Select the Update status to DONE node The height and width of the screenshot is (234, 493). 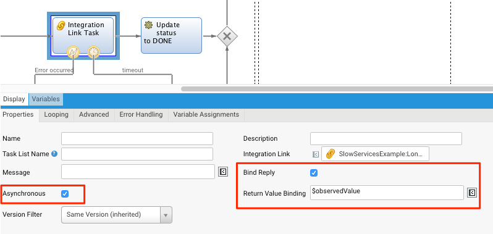coord(171,35)
